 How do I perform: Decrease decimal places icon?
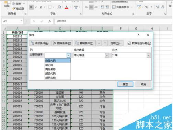[x=163, y=7]
